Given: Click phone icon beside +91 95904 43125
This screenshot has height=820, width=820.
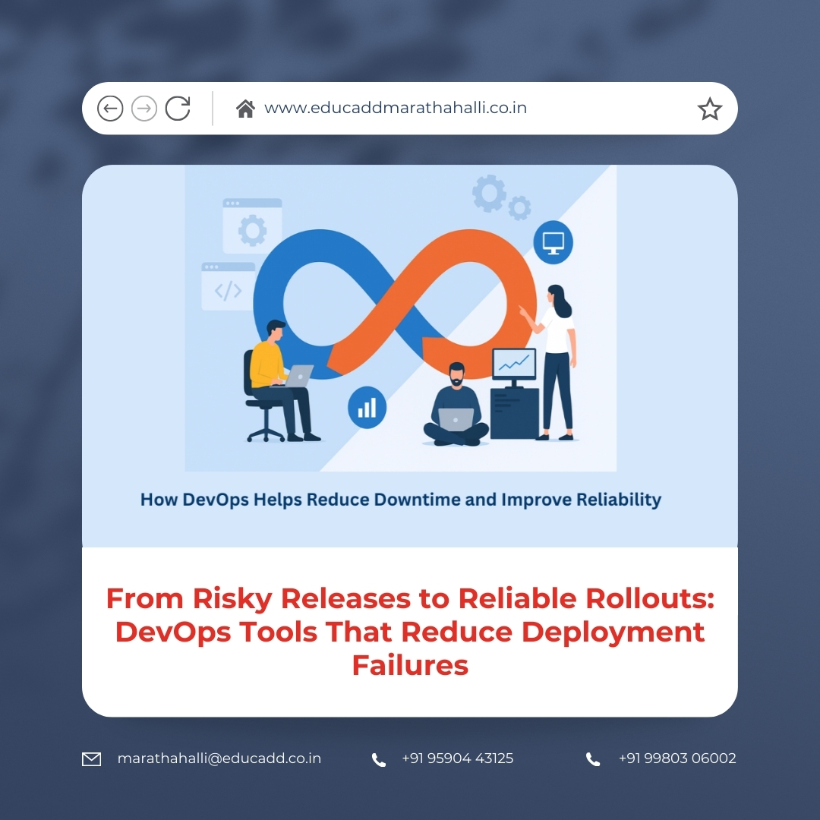Looking at the screenshot, I should (379, 760).
